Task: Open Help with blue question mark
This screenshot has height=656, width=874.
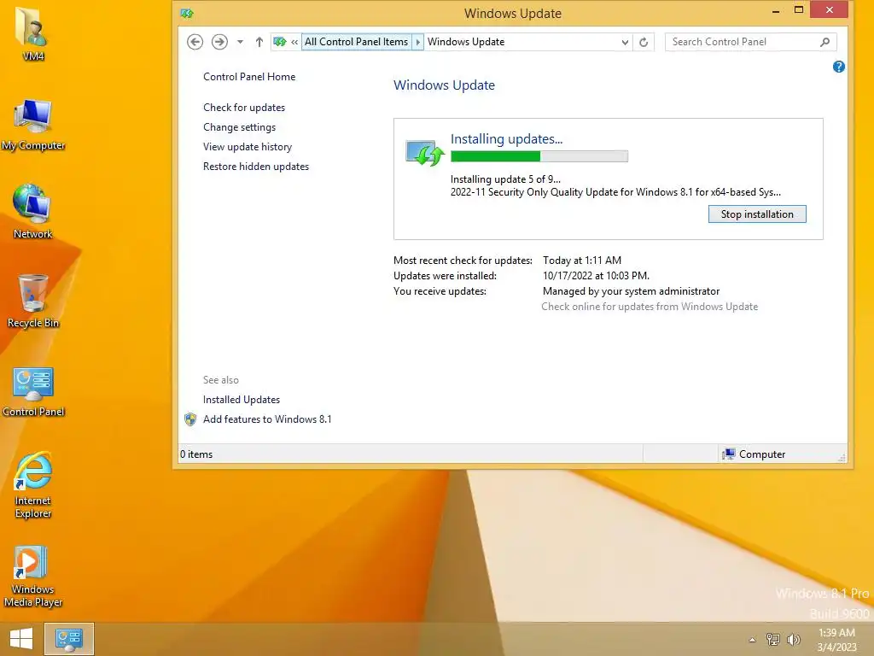Action: pyautogui.click(x=838, y=67)
